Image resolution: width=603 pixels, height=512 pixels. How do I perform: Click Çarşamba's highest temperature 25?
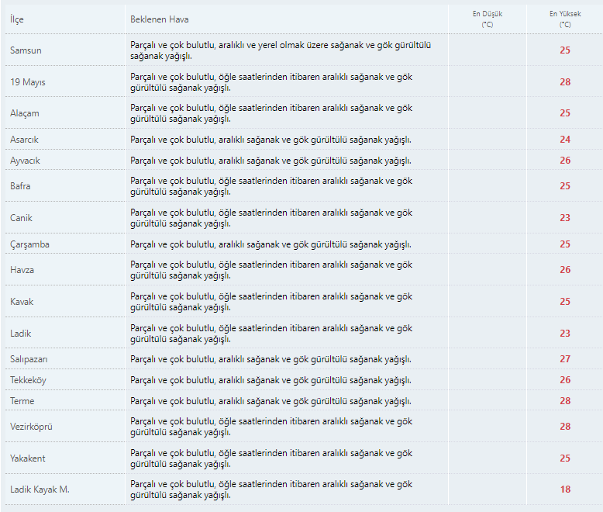click(x=565, y=244)
